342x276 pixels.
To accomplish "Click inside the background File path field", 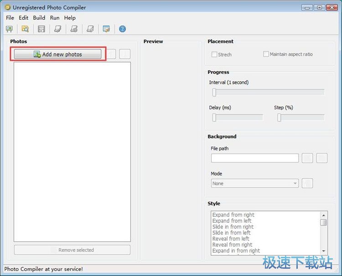I will [x=255, y=158].
